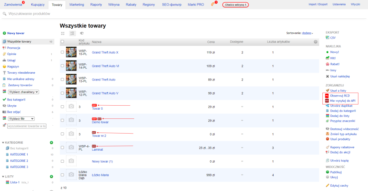Tick the checkbox for Grand Theft Auto X
The width and height of the screenshot is (368, 191).
click(x=62, y=52)
